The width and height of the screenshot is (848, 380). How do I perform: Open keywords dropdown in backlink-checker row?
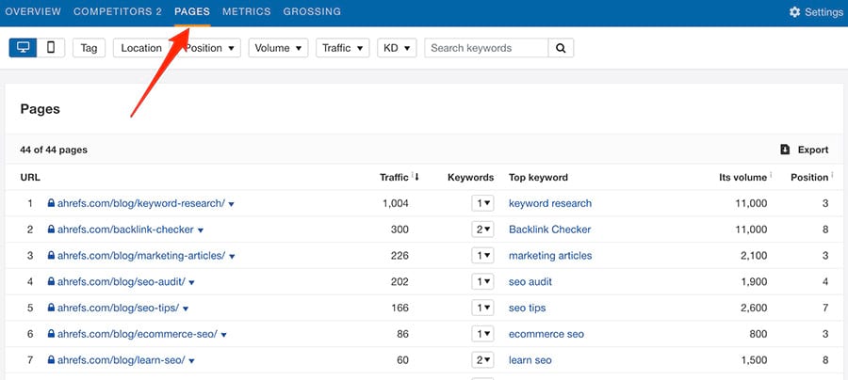(482, 230)
